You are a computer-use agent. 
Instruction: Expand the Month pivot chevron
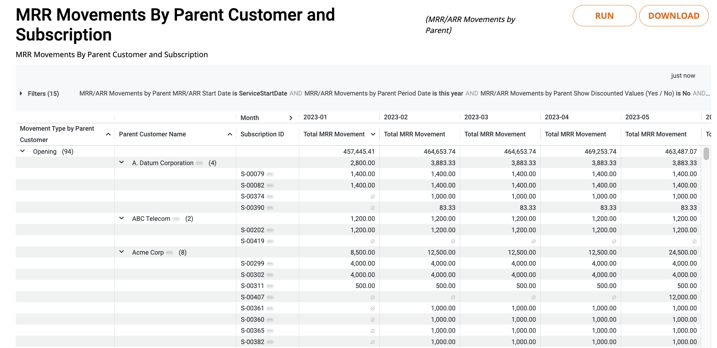click(291, 118)
